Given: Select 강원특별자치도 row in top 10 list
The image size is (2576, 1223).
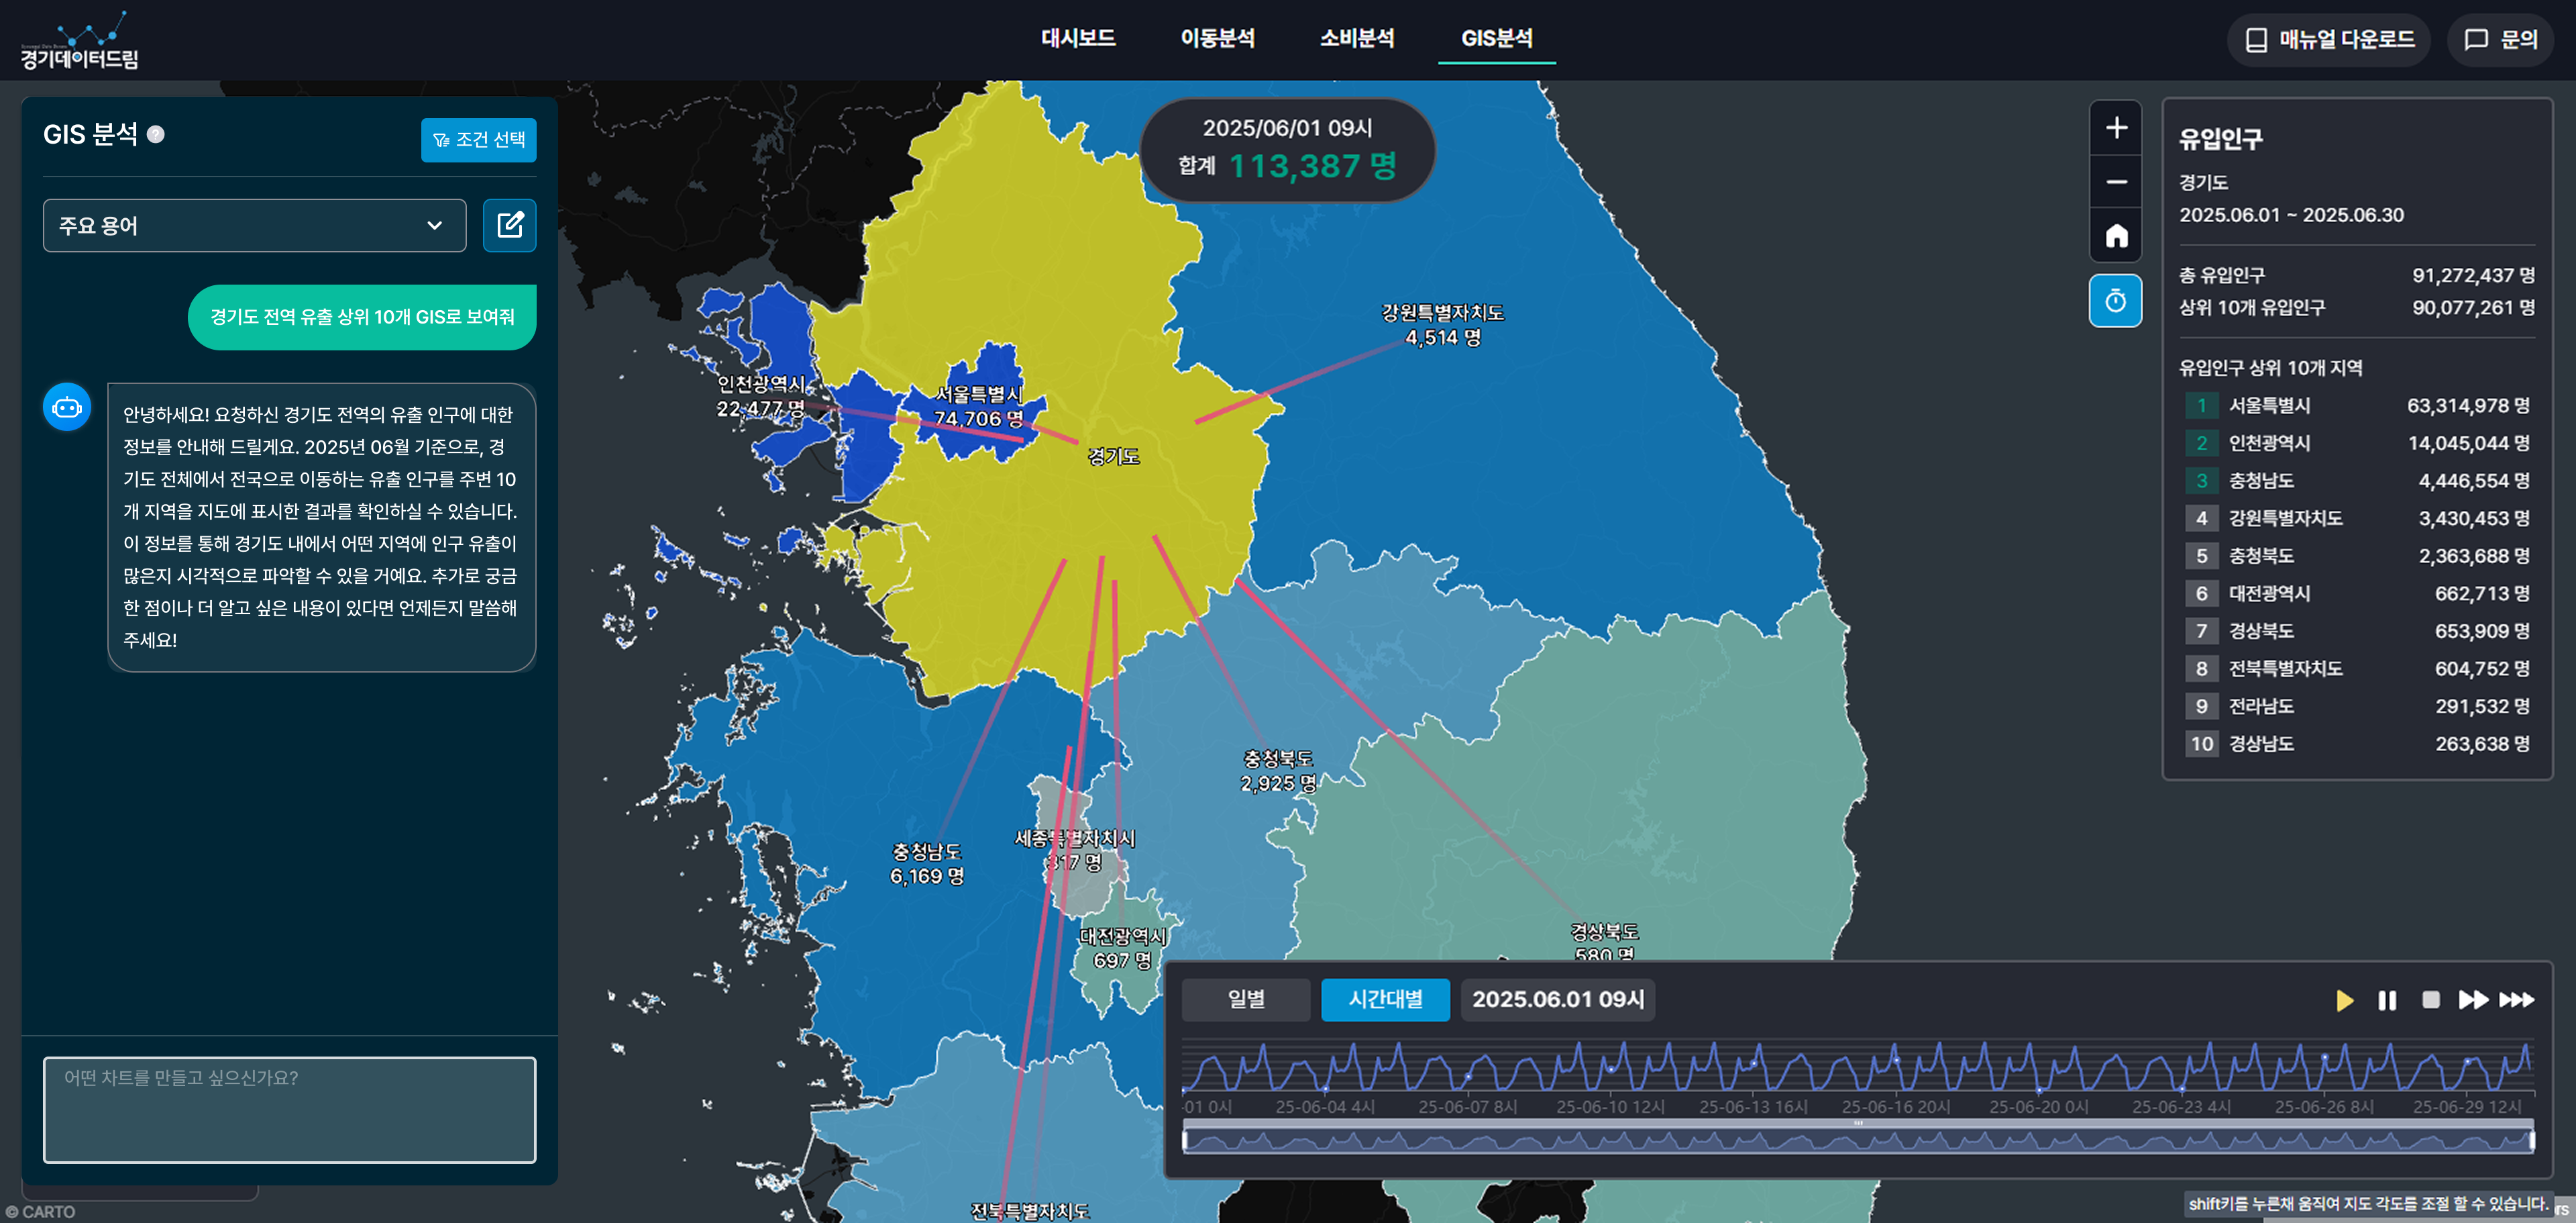Looking at the screenshot, I should point(2358,518).
